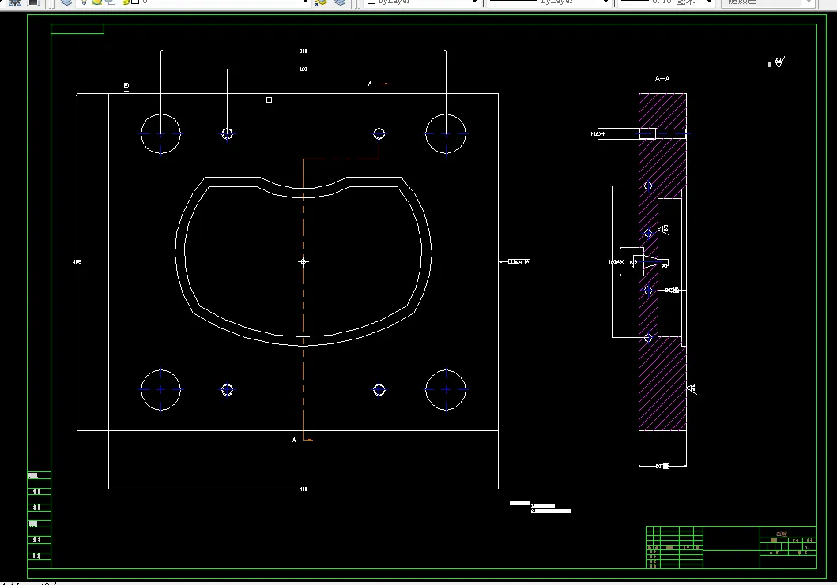Image resolution: width=837 pixels, height=585 pixels.
Task: Click the center cross mark of the cavity
Action: (x=304, y=261)
